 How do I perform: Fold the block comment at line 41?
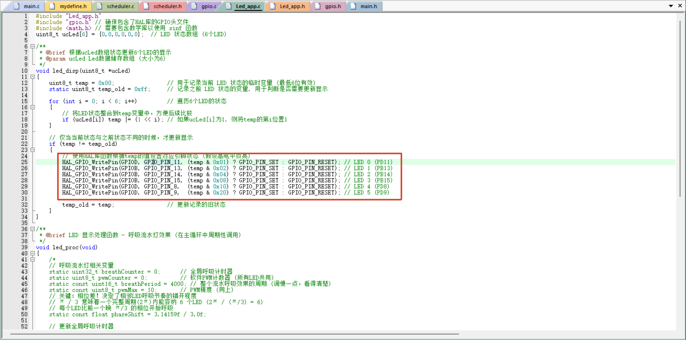(x=32, y=259)
